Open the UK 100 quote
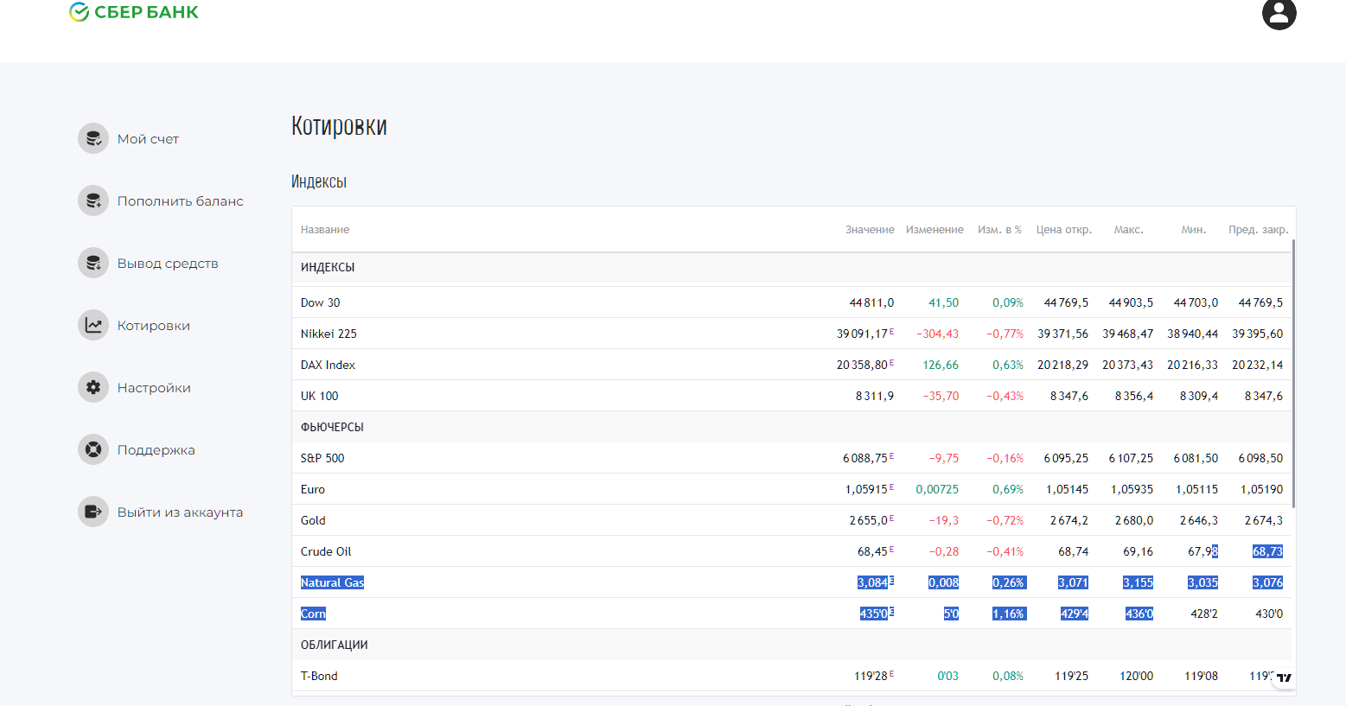Screen dimensions: 1346x706 [792, 396]
